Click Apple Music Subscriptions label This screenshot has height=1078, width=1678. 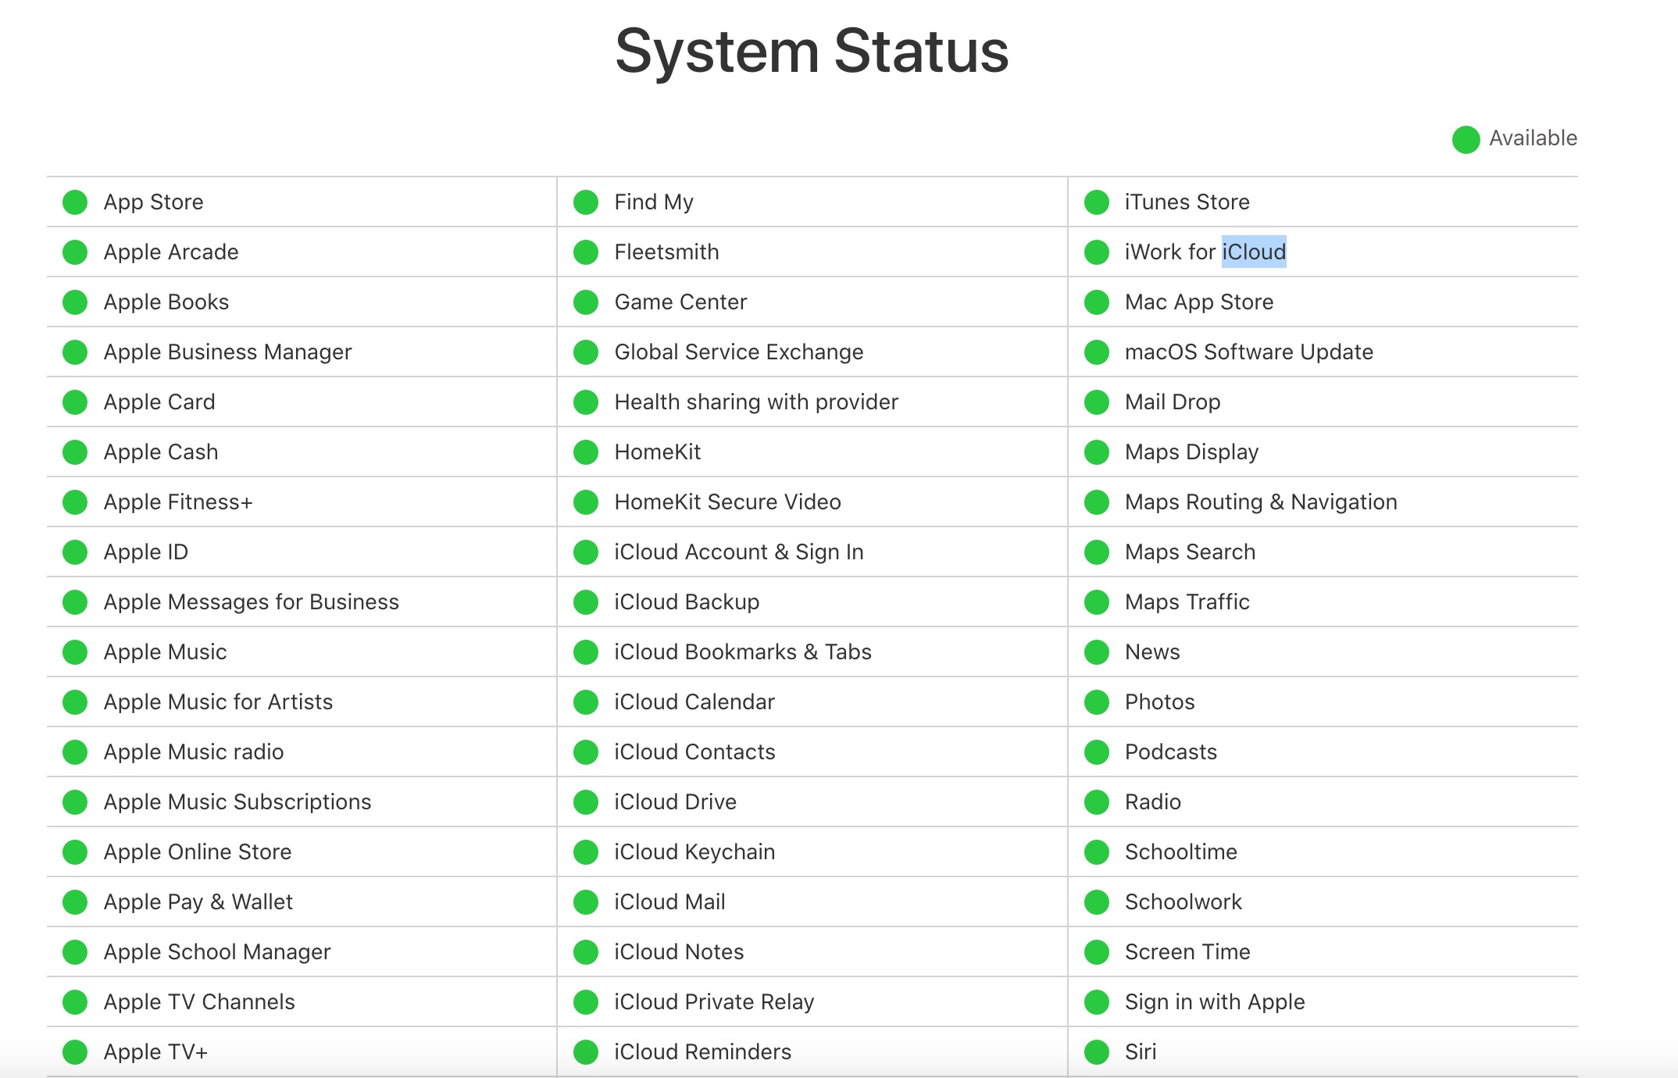click(x=237, y=802)
